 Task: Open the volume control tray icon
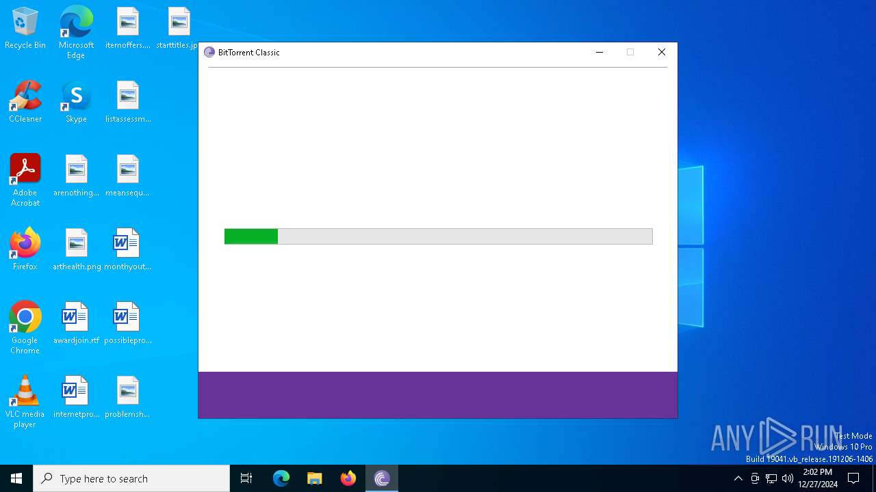pos(788,478)
